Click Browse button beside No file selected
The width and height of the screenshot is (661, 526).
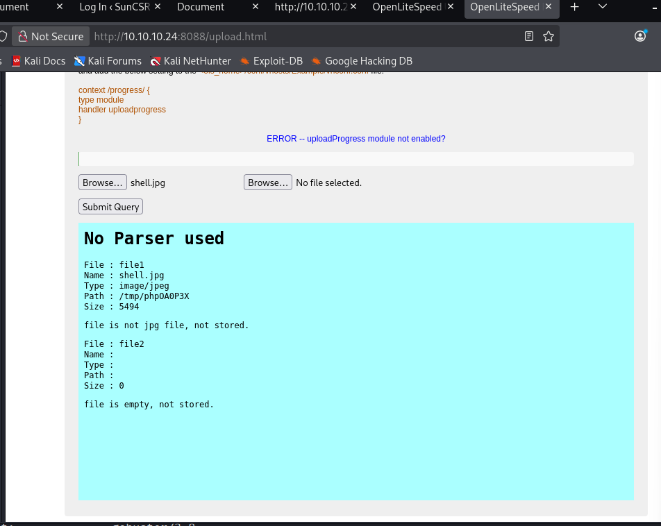point(268,183)
